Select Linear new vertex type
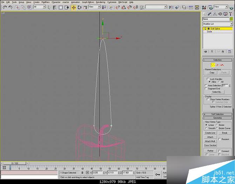Image resolution: width=235 pixels, height=184 pixels. (x=206, y=125)
